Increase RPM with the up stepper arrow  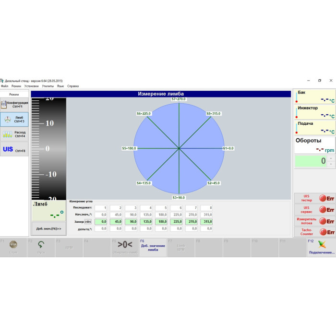(x=331, y=158)
